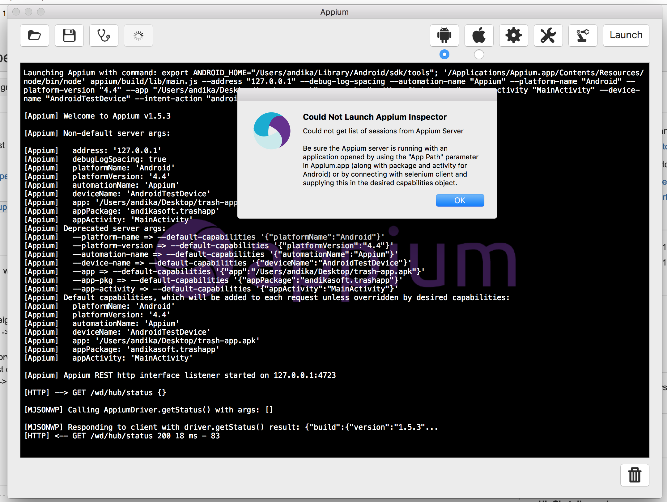Image resolution: width=667 pixels, height=502 pixels.
Task: Minimize the Appium window
Action: (28, 12)
